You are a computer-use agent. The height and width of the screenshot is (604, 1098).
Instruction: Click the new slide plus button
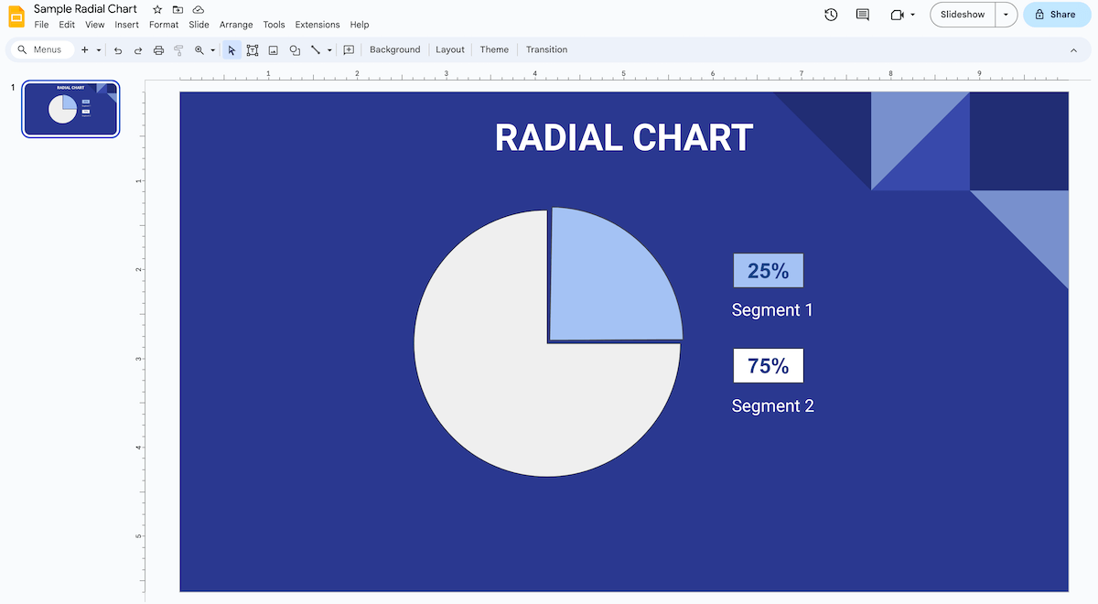click(85, 49)
